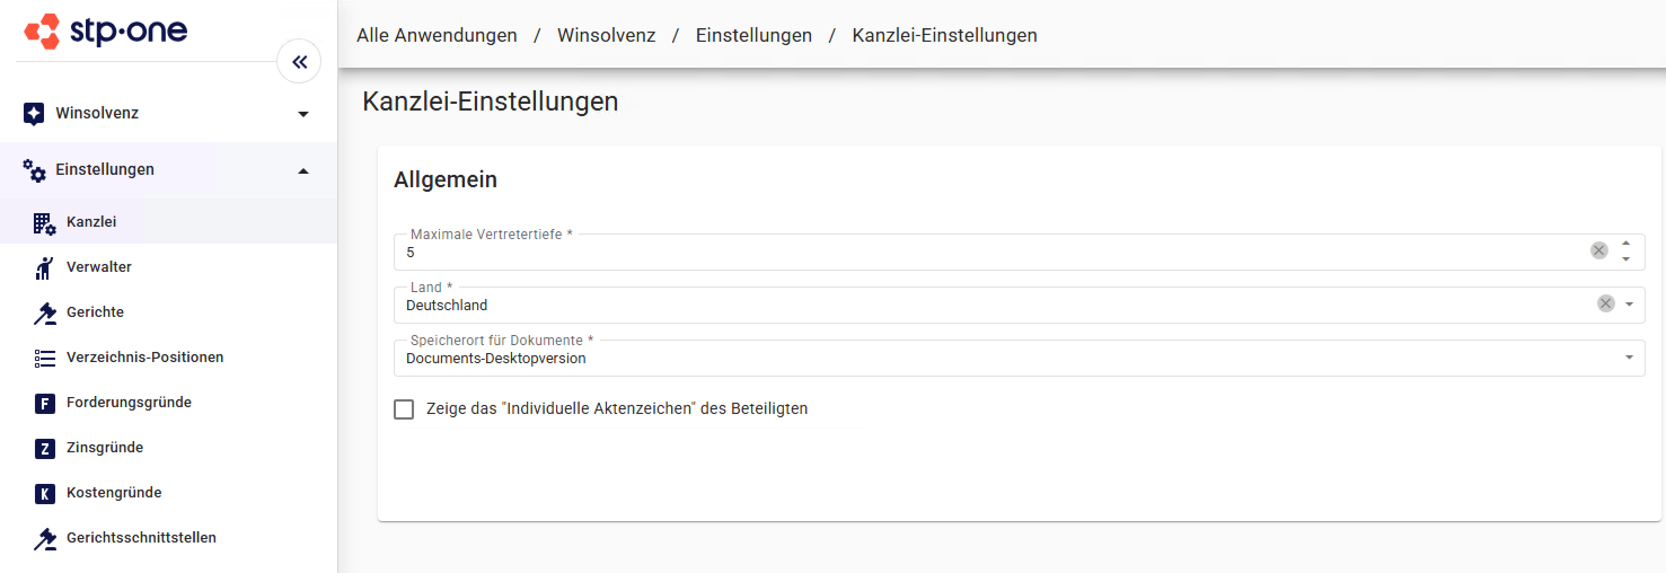This screenshot has height=573, width=1666.
Task: Click the Winsolvenz app icon in the sidebar
Action: (34, 113)
